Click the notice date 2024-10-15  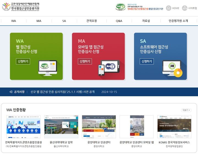pos(109,92)
